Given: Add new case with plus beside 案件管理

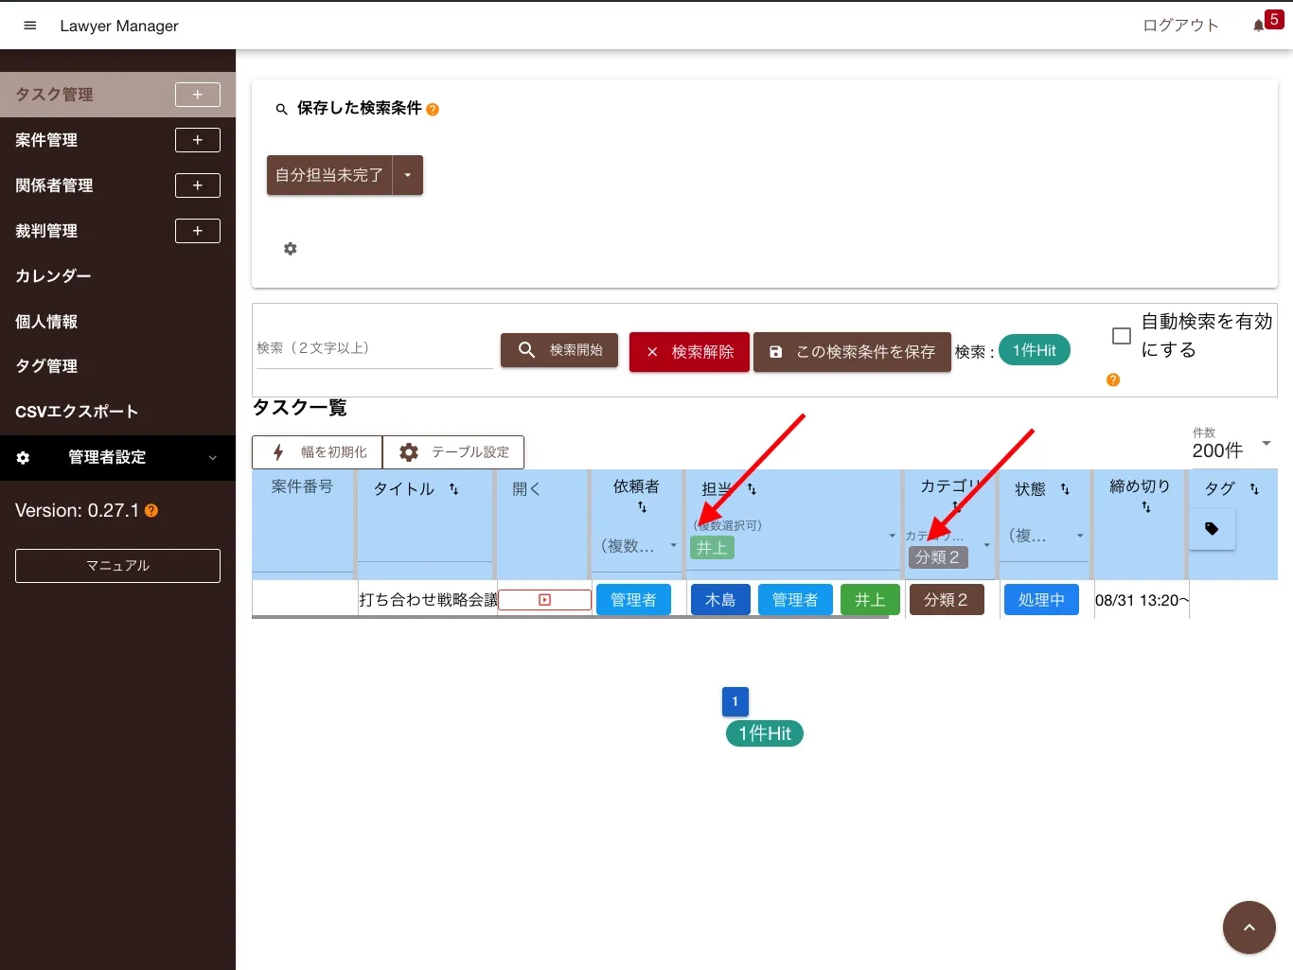Looking at the screenshot, I should [x=198, y=140].
